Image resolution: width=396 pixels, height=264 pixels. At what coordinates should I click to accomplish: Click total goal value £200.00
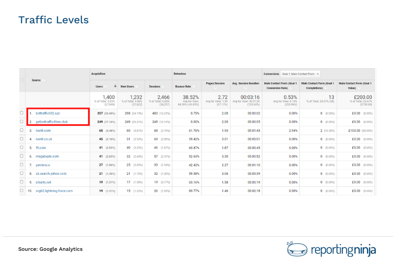[x=363, y=97]
